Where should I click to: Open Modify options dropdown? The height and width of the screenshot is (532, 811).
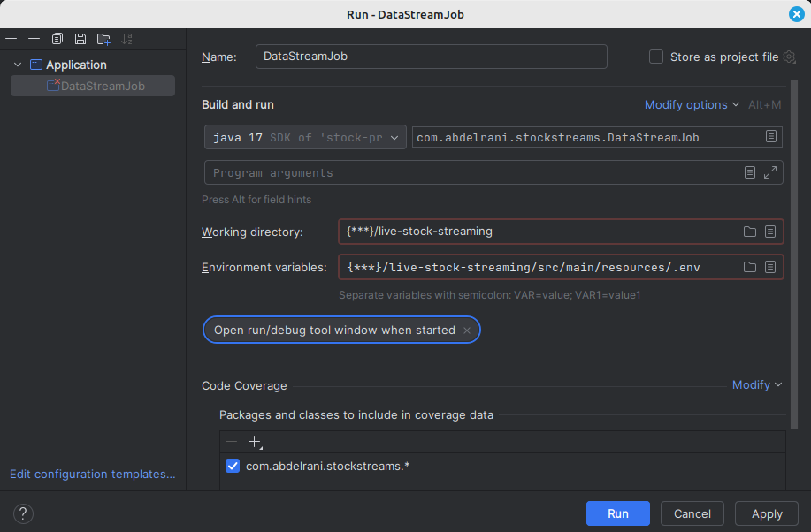[692, 104]
